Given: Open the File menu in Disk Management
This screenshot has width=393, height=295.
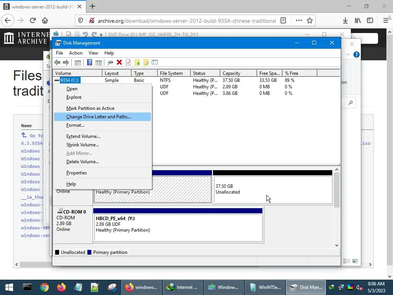Looking at the screenshot, I should [x=59, y=53].
